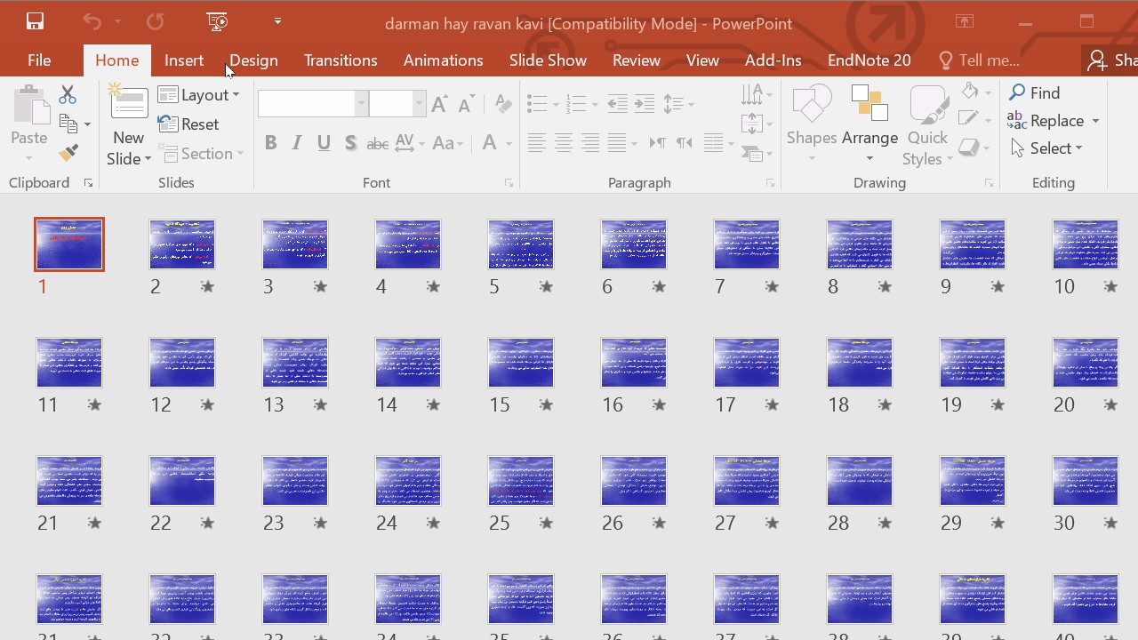Click the Redo icon in quick access toolbar

[155, 21]
